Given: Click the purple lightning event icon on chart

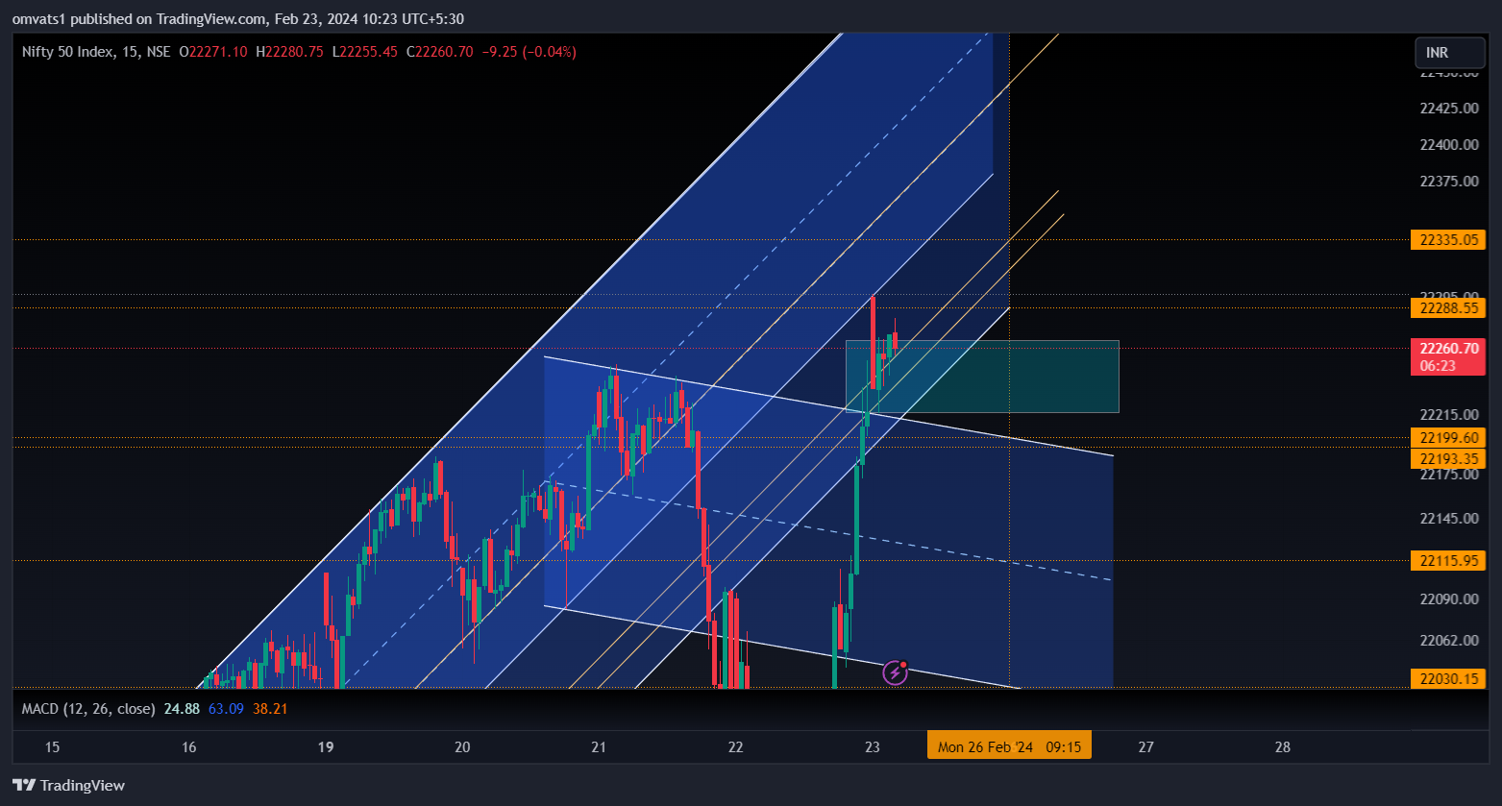Looking at the screenshot, I should [x=895, y=672].
